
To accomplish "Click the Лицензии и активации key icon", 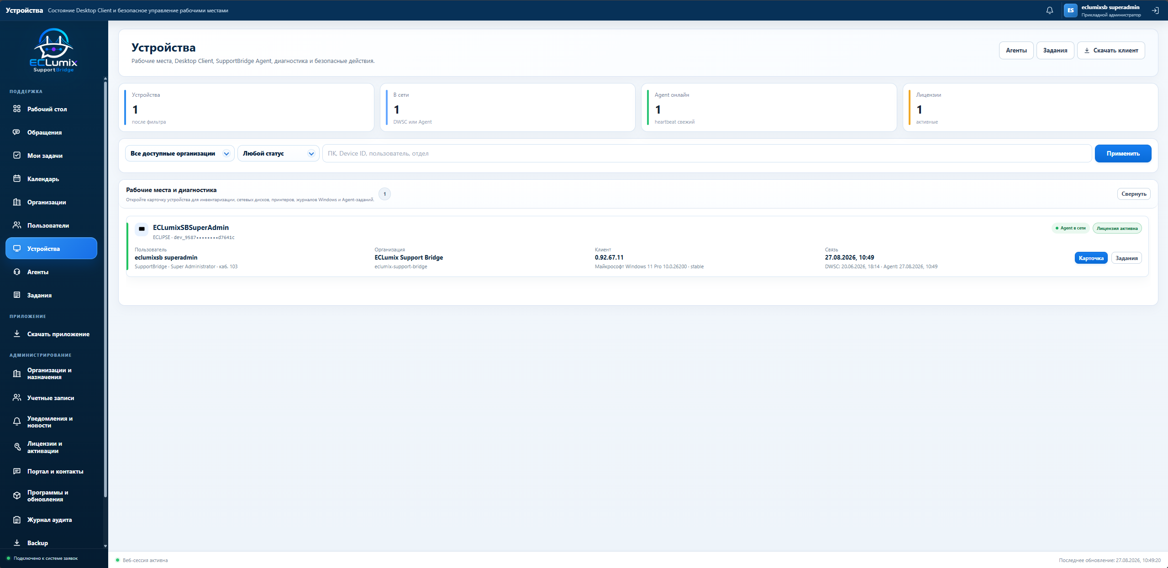I will click(17, 447).
